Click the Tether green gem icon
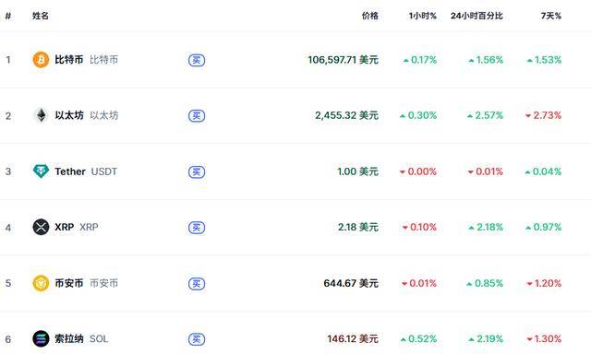 pyautogui.click(x=41, y=171)
